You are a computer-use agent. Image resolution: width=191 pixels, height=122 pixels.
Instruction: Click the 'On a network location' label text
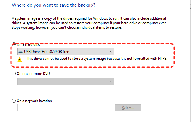pos(34,101)
